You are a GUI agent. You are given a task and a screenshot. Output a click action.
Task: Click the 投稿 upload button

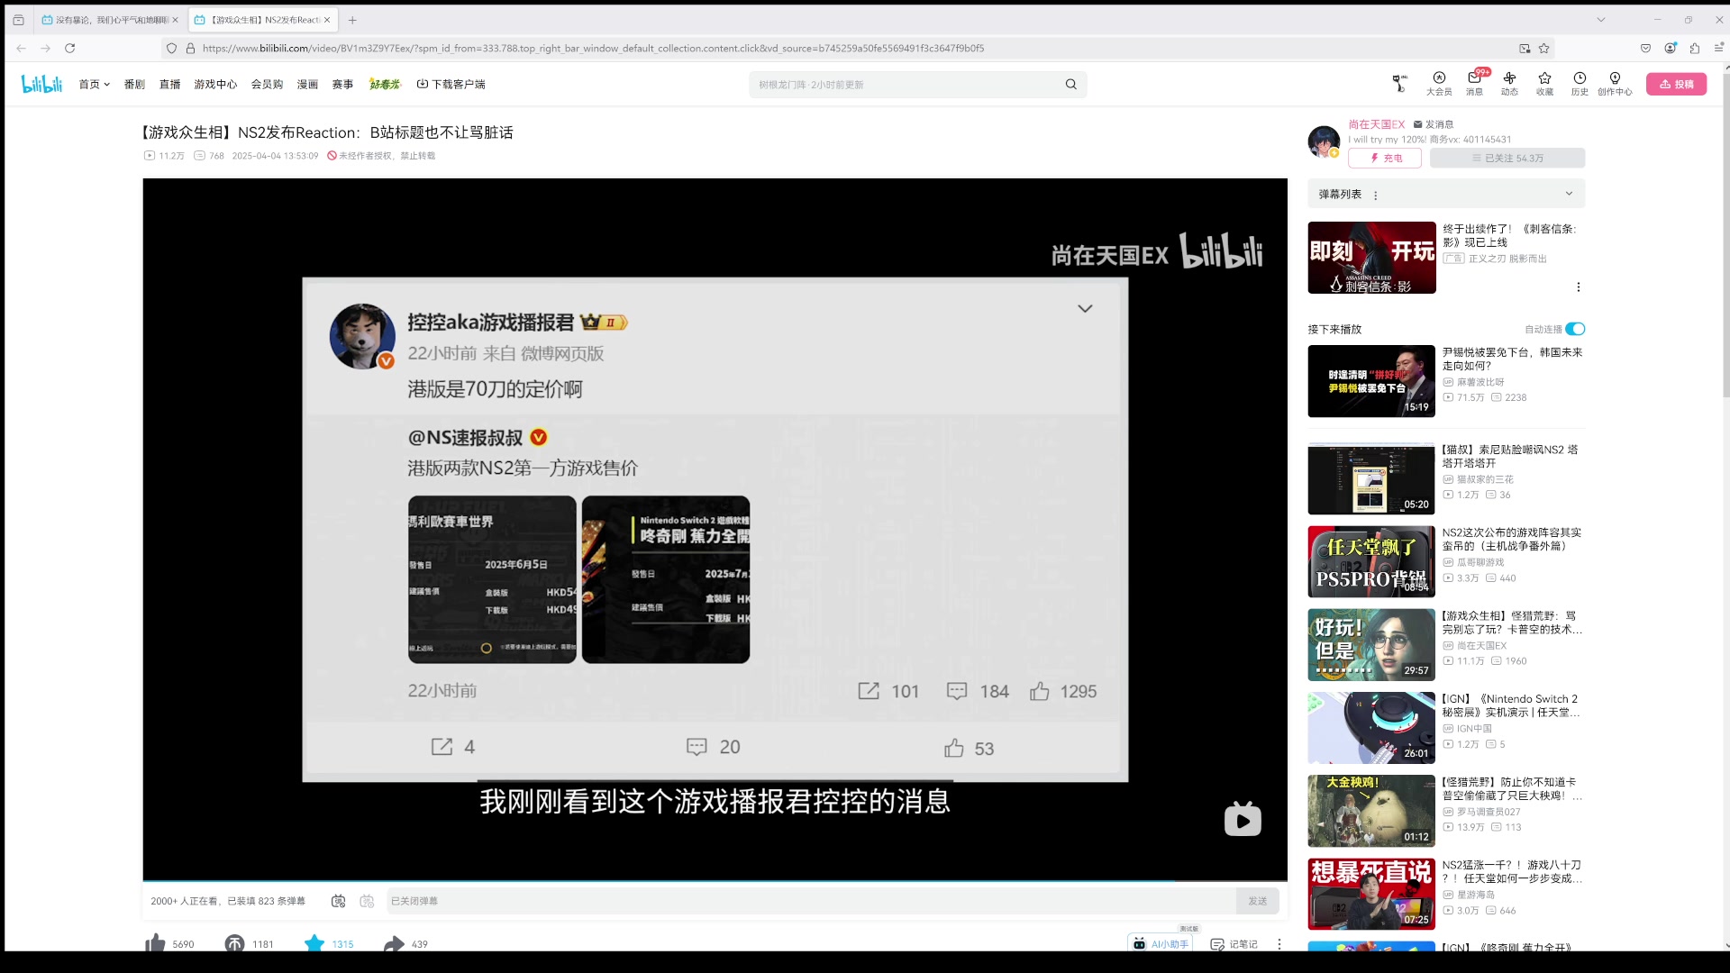[x=1676, y=84]
